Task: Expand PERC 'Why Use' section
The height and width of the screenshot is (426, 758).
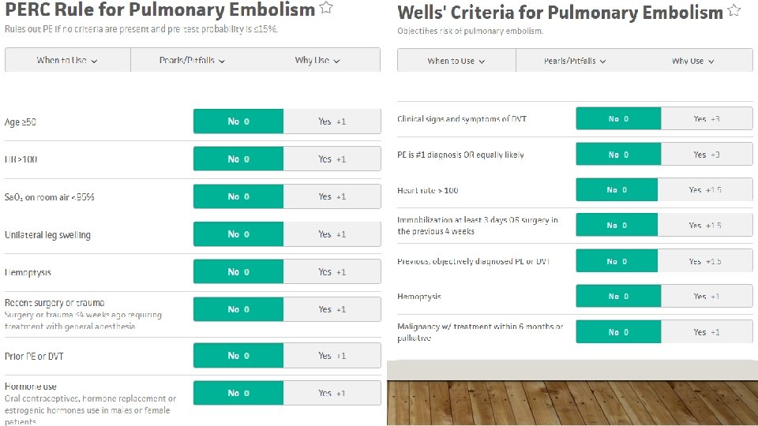Action: click(317, 60)
